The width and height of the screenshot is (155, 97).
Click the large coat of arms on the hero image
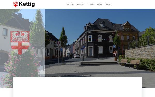click(x=20, y=43)
